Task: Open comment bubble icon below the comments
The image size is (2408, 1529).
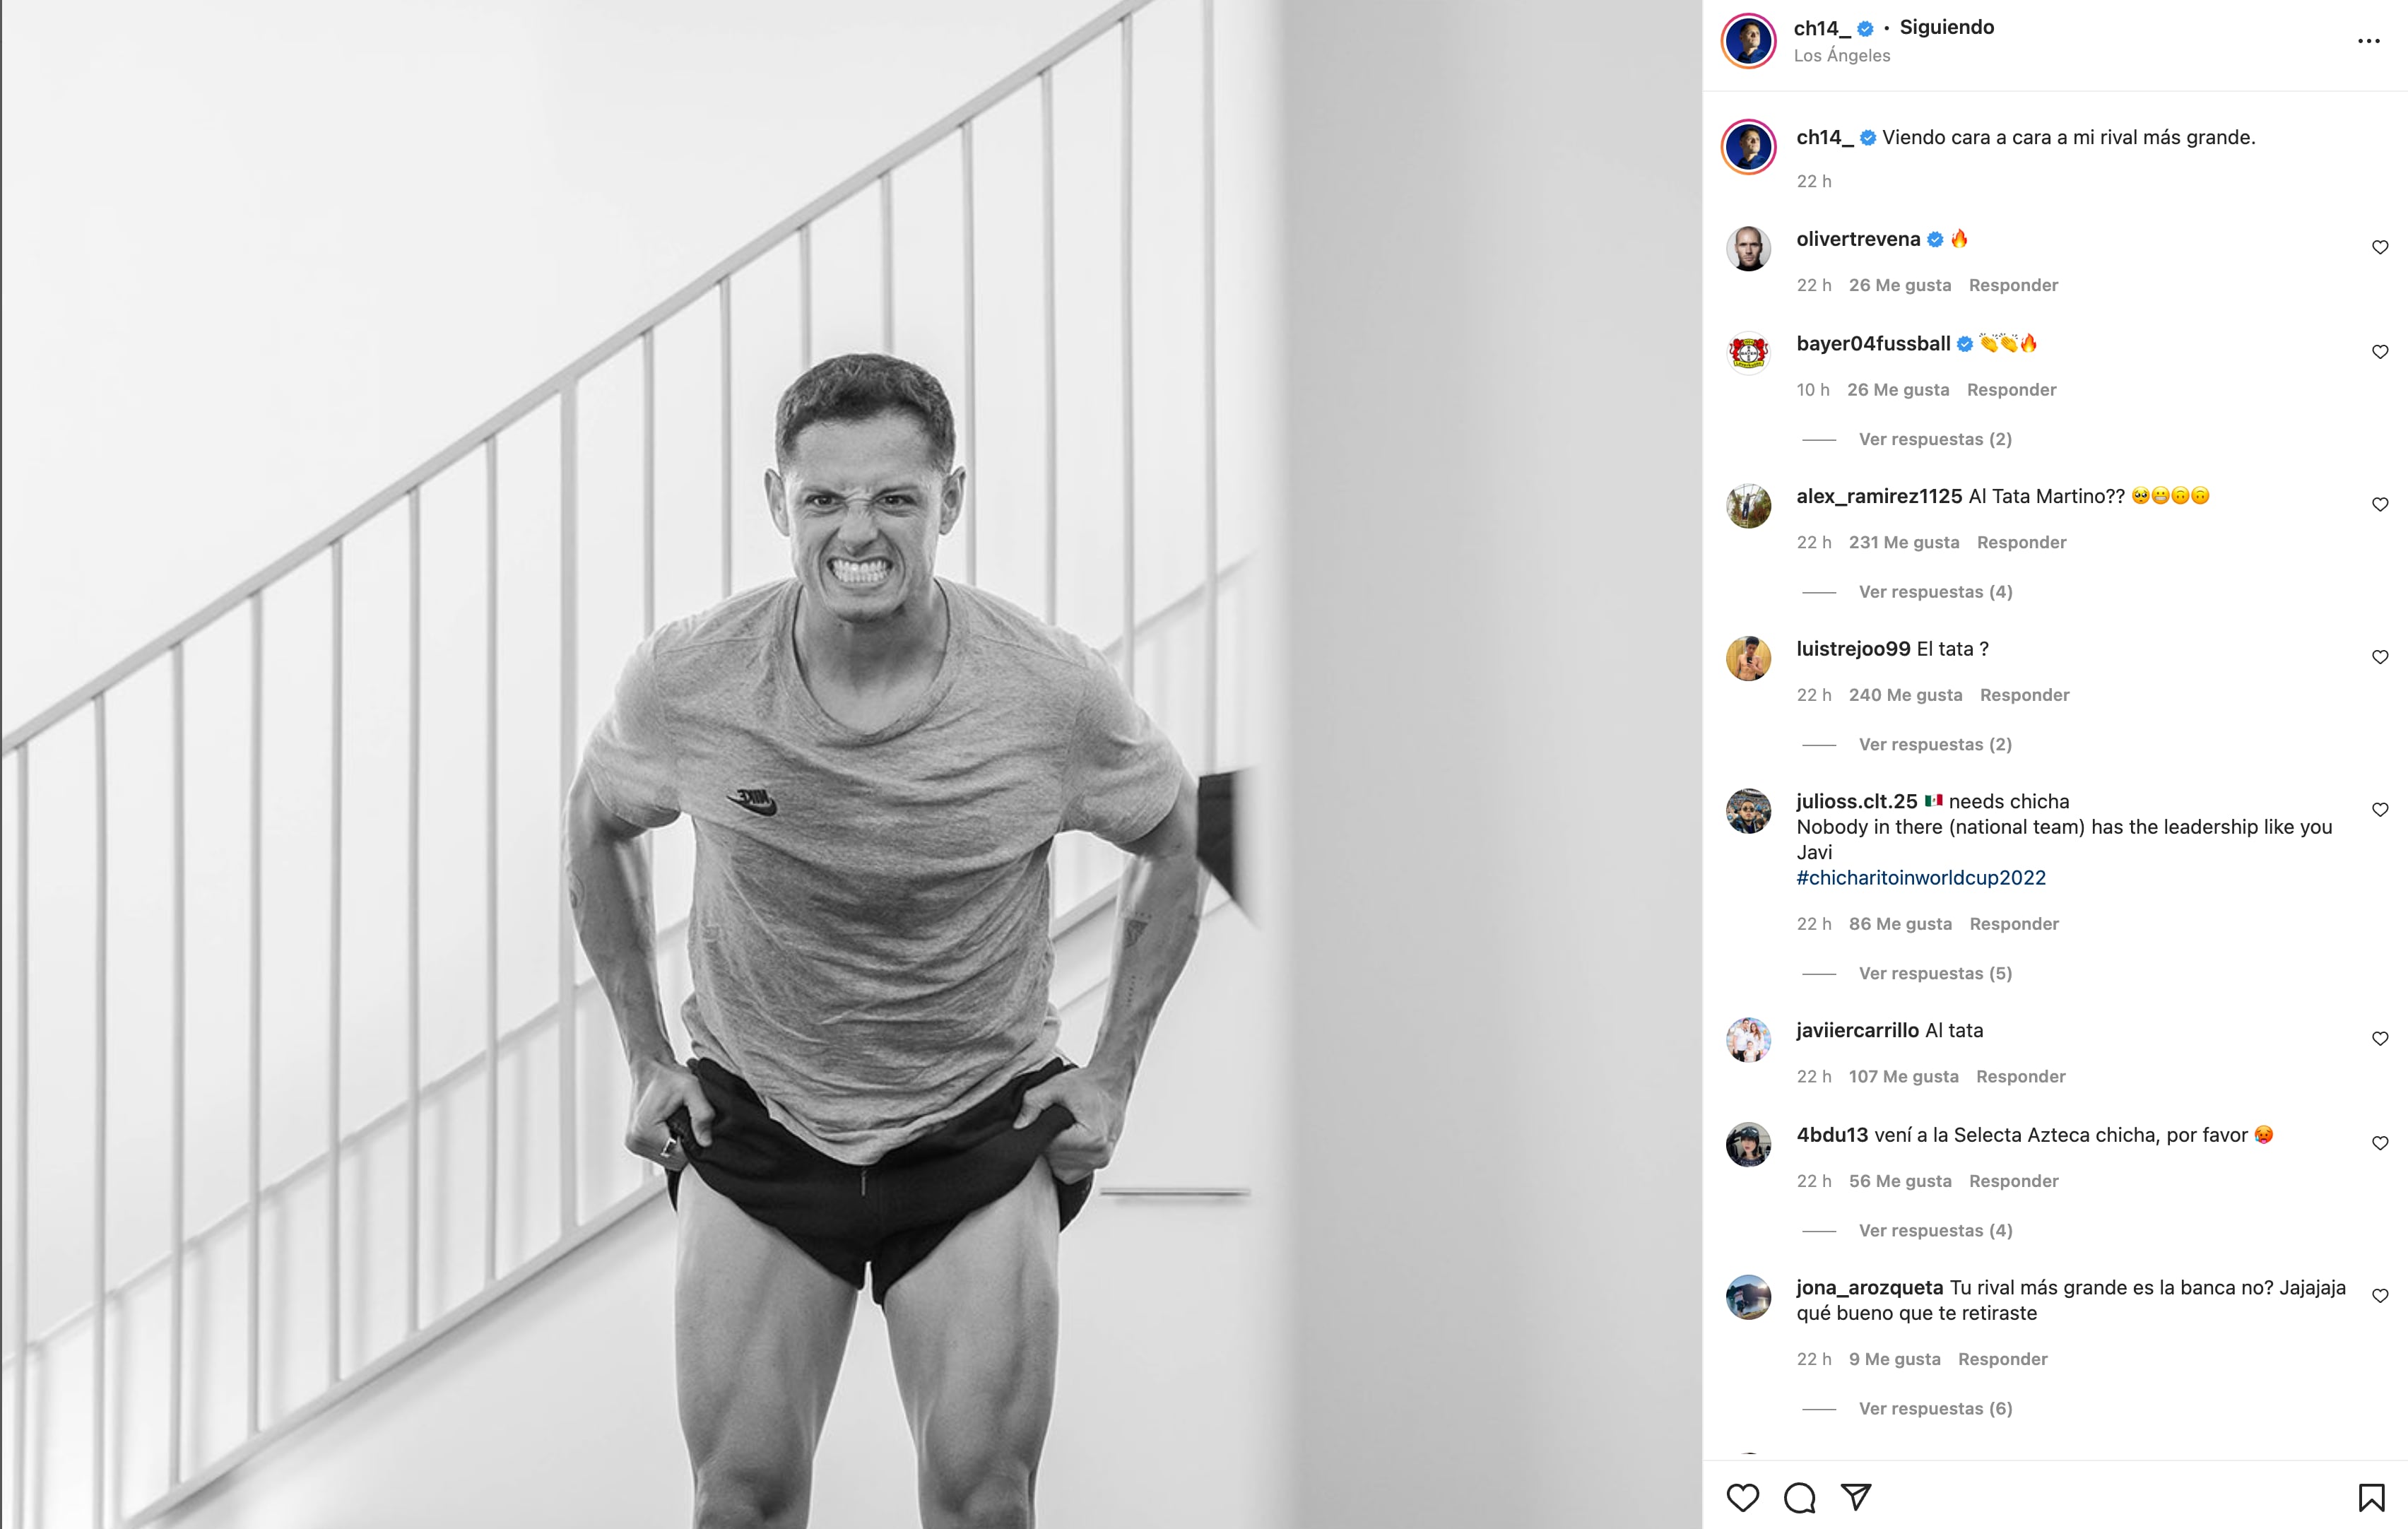Action: [x=1799, y=1497]
